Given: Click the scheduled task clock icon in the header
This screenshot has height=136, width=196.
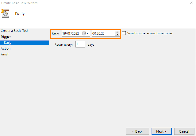Looking at the screenshot, I should click(x=5, y=13).
